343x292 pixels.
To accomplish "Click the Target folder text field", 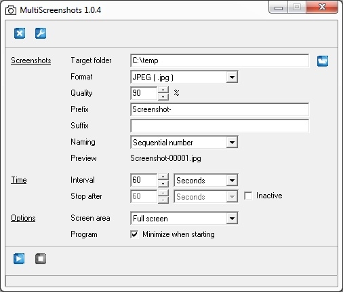I will pyautogui.click(x=220, y=60).
